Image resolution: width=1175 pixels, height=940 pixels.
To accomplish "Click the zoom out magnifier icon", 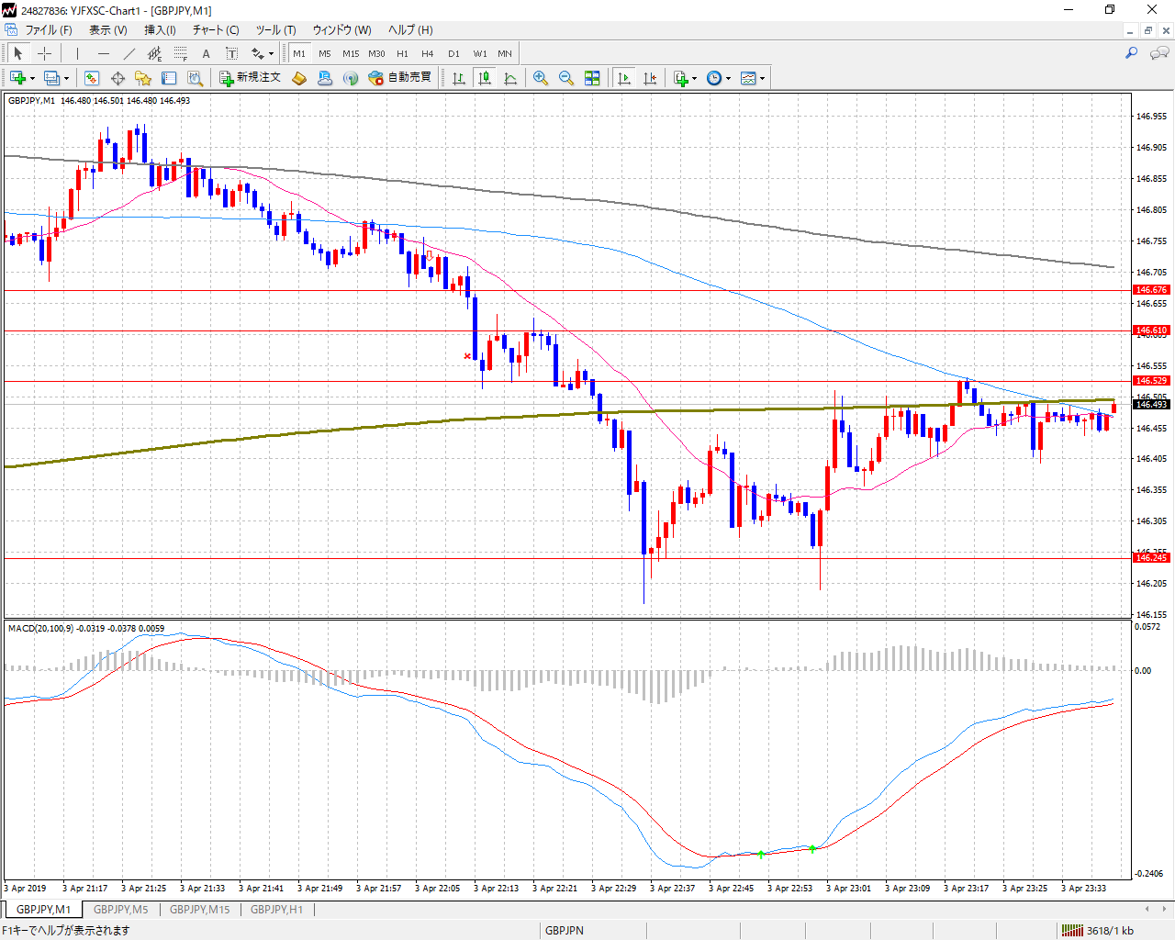I will [566, 78].
